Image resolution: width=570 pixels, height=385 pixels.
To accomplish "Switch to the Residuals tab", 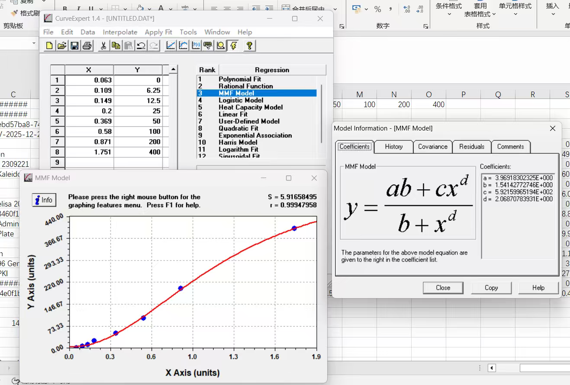I will 472,146.
